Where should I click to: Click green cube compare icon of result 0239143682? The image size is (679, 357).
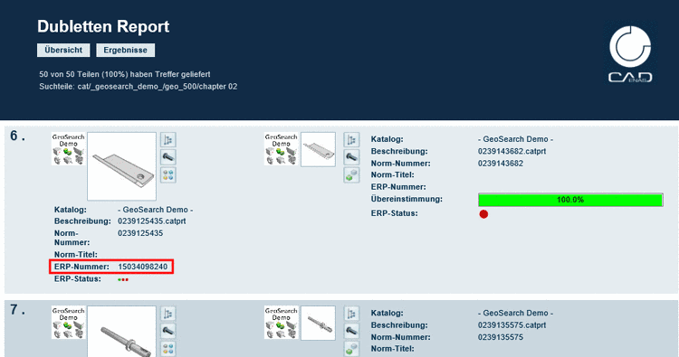point(351,175)
